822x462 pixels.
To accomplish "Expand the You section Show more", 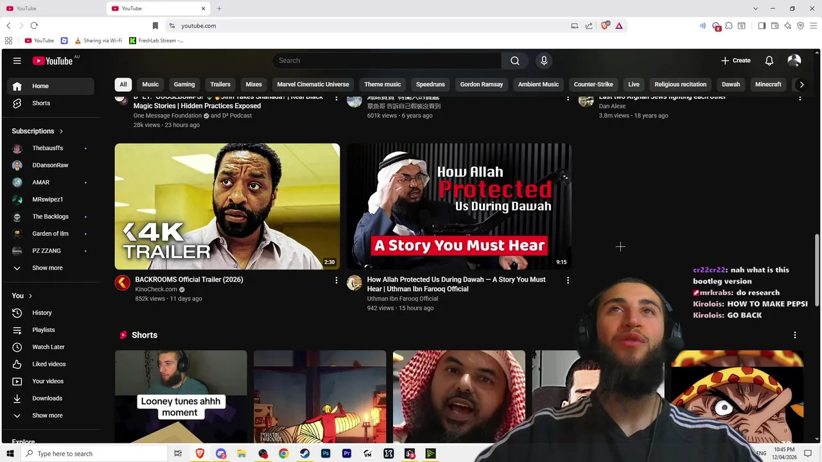I will tap(51, 415).
